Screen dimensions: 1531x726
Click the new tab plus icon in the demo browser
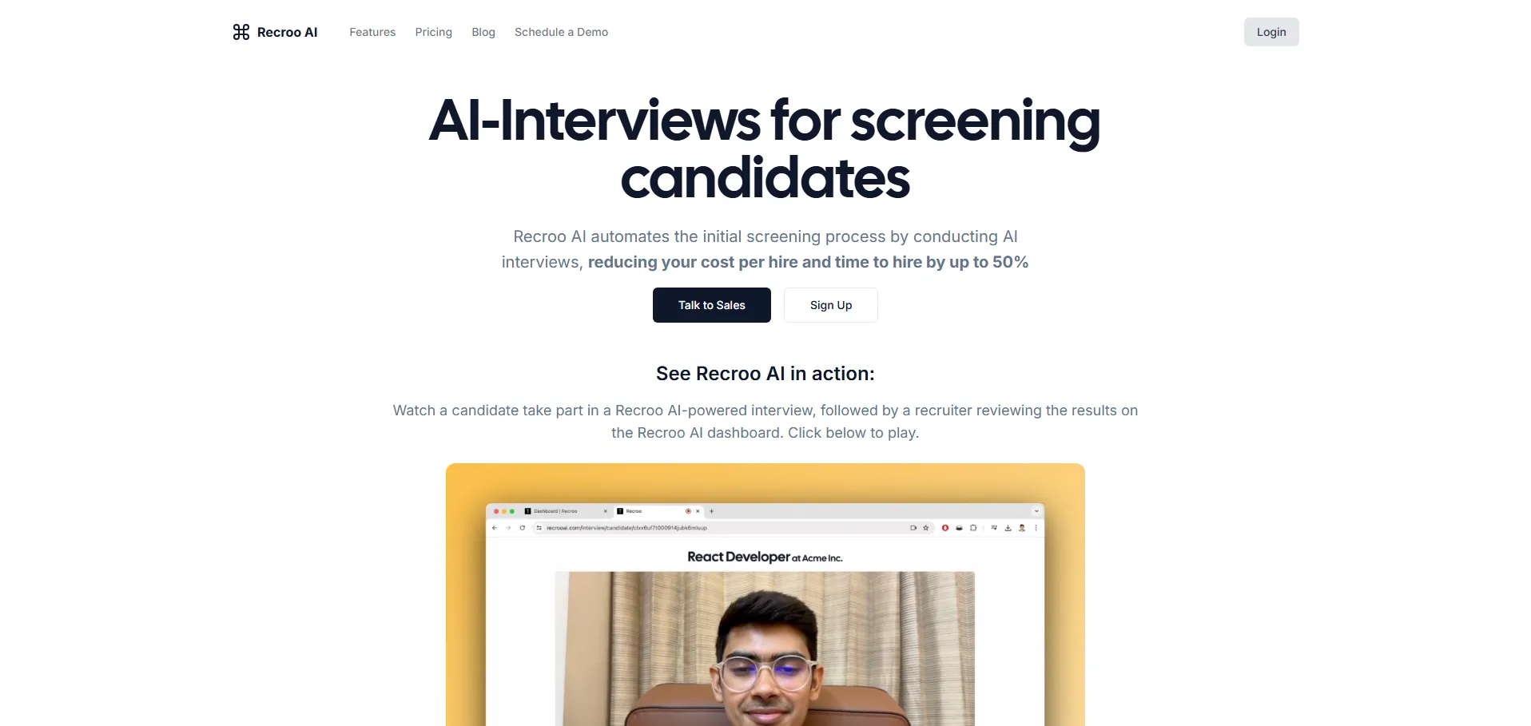point(711,511)
